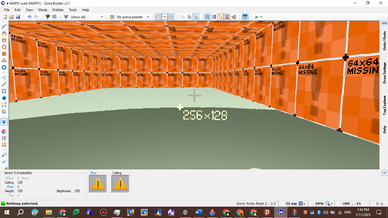This screenshot has height=218, width=388.
Task: Open Word from the Windows taskbar
Action: [x=199, y=212]
